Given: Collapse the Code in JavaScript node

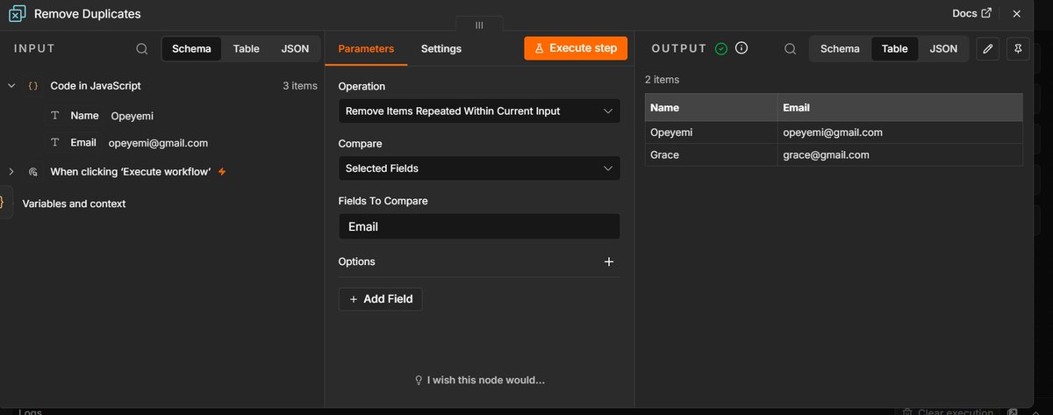Looking at the screenshot, I should click(11, 86).
